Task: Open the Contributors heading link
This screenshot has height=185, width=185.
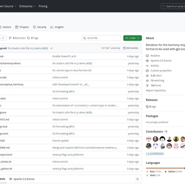Action: point(154,132)
